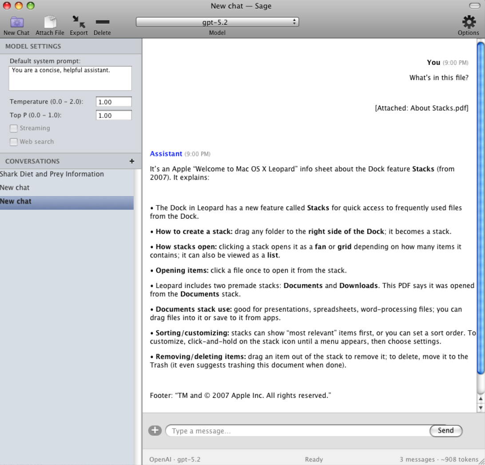Click the 'Ready' status text
Viewport: 485px width, 465px height.
[x=314, y=459]
